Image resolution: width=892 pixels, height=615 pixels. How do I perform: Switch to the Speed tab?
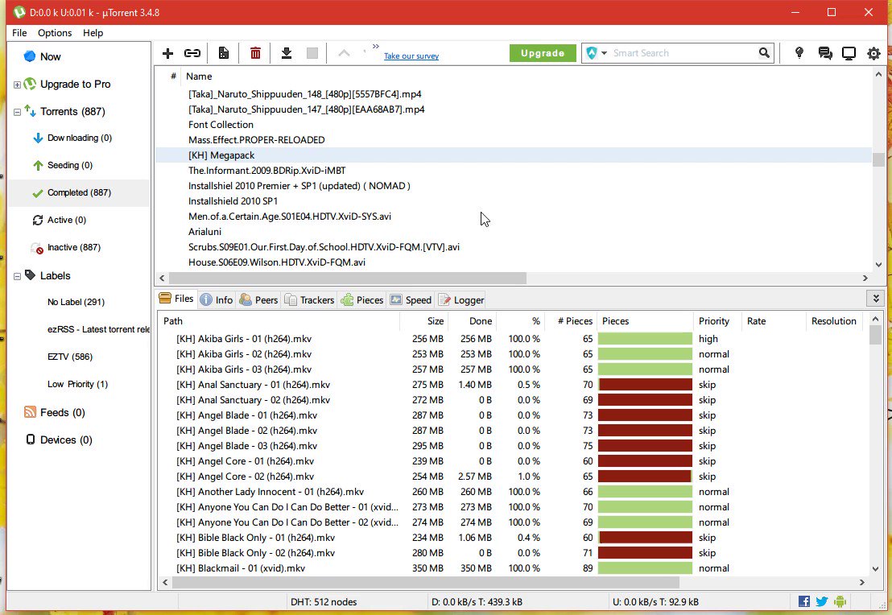[411, 299]
